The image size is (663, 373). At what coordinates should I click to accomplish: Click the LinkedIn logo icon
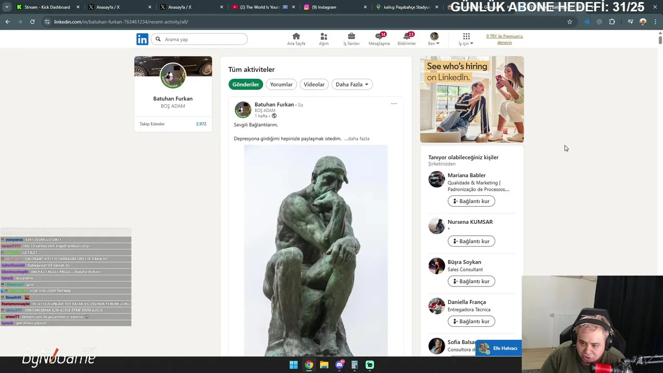142,39
